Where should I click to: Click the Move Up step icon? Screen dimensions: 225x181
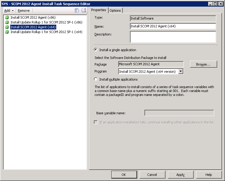tap(77, 11)
